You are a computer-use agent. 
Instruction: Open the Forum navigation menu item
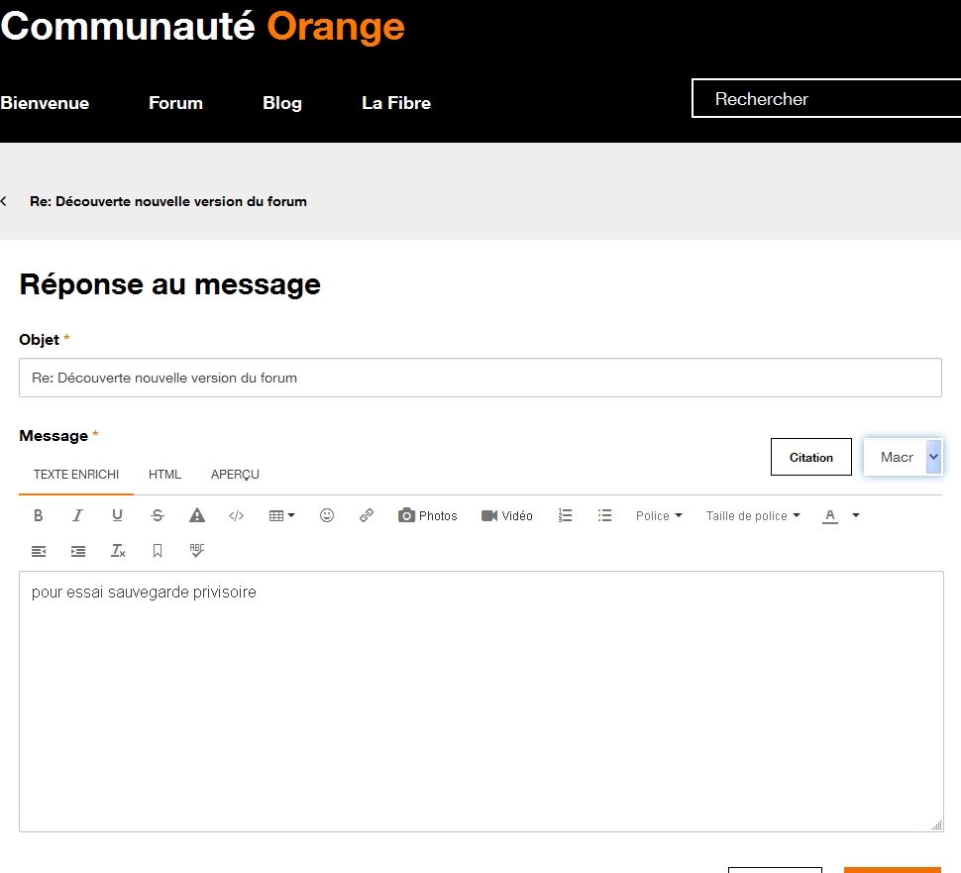point(175,103)
